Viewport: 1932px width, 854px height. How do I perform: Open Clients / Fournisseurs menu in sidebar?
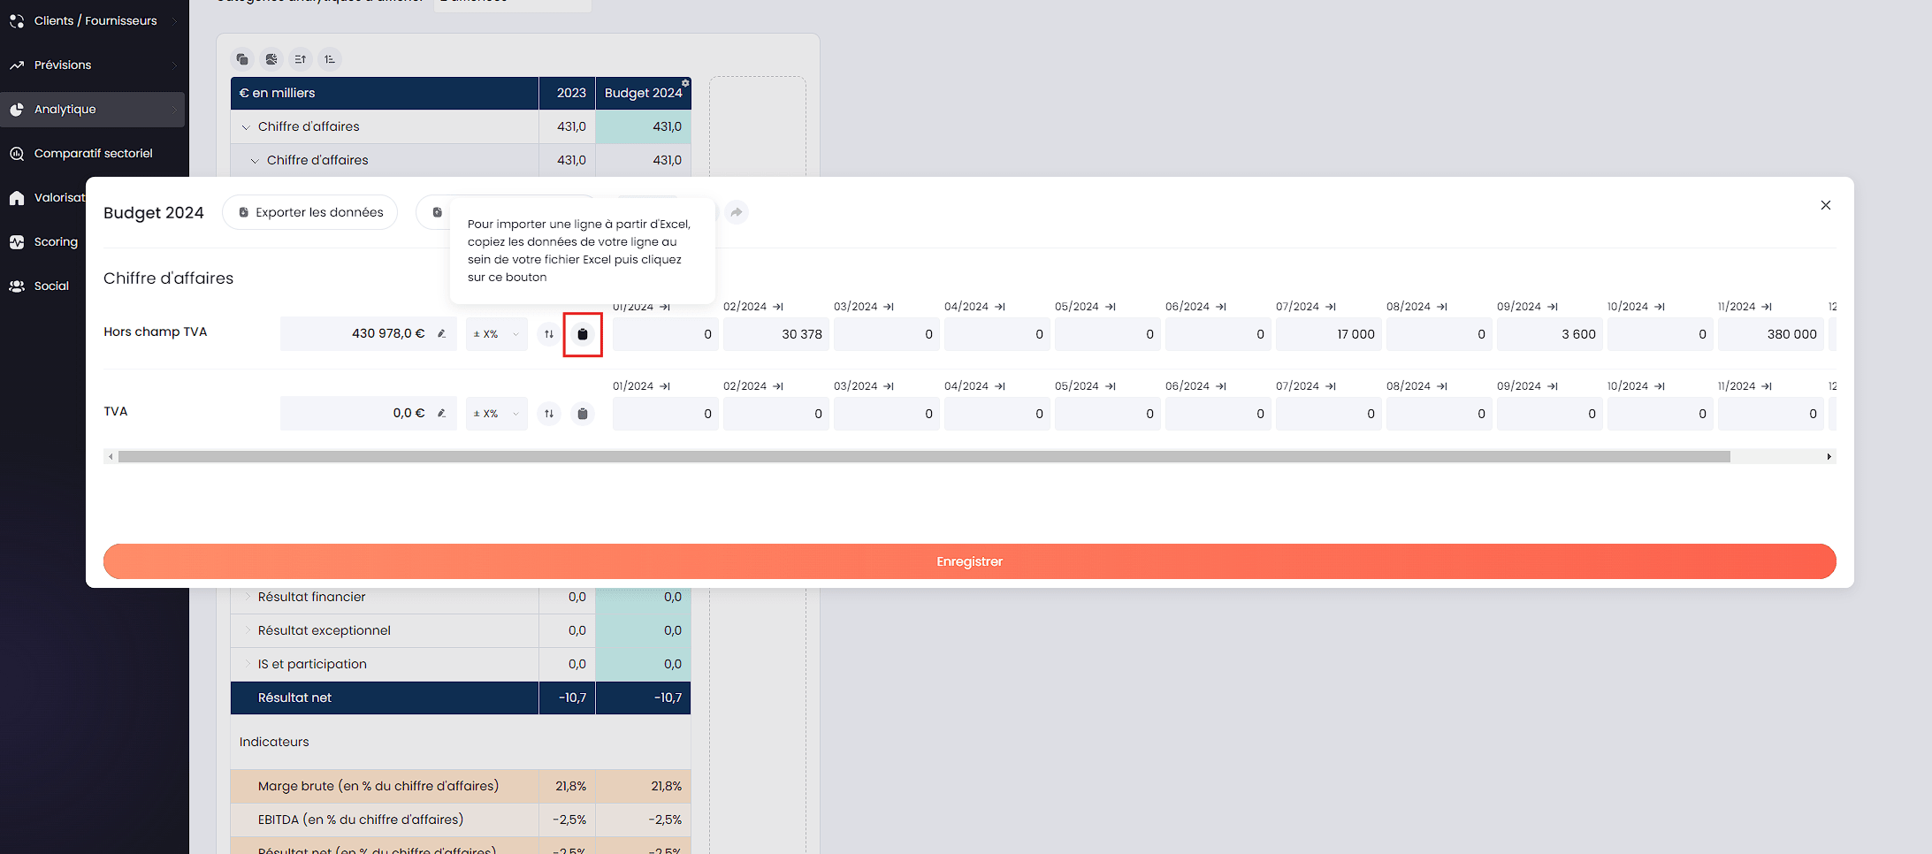coord(93,20)
